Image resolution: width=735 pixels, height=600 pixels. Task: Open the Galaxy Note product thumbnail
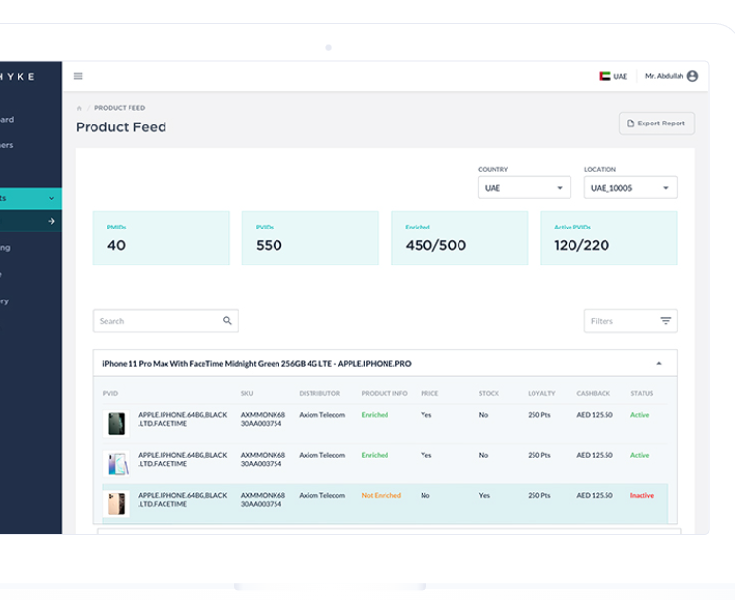tap(116, 464)
